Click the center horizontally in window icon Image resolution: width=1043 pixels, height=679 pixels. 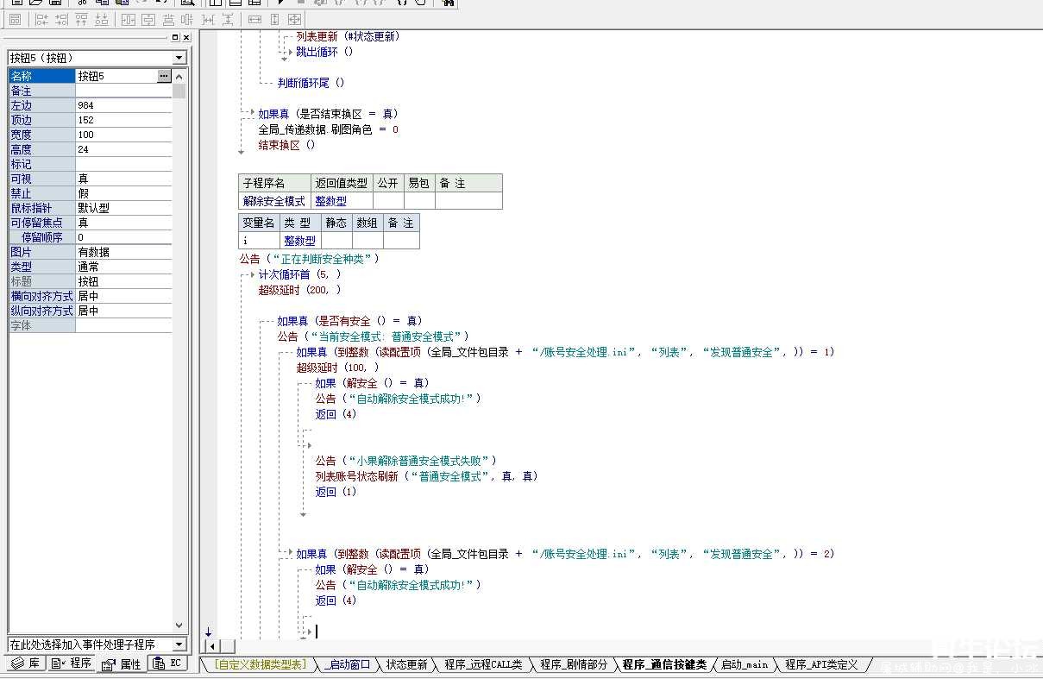pyautogui.click(x=128, y=19)
